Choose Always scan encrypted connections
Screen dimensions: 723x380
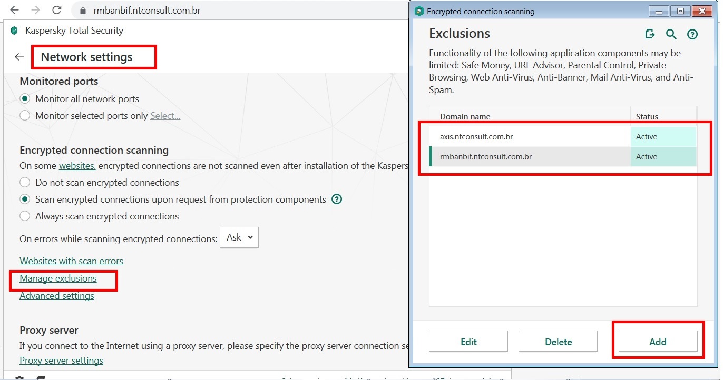25,216
